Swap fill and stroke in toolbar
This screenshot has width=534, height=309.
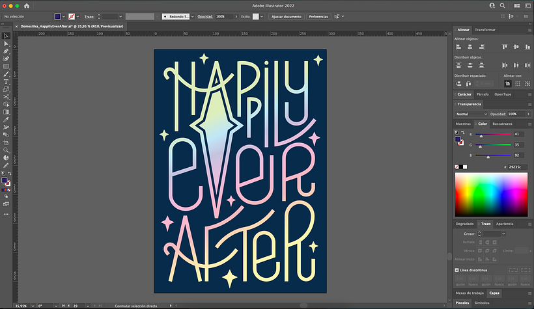[10, 174]
